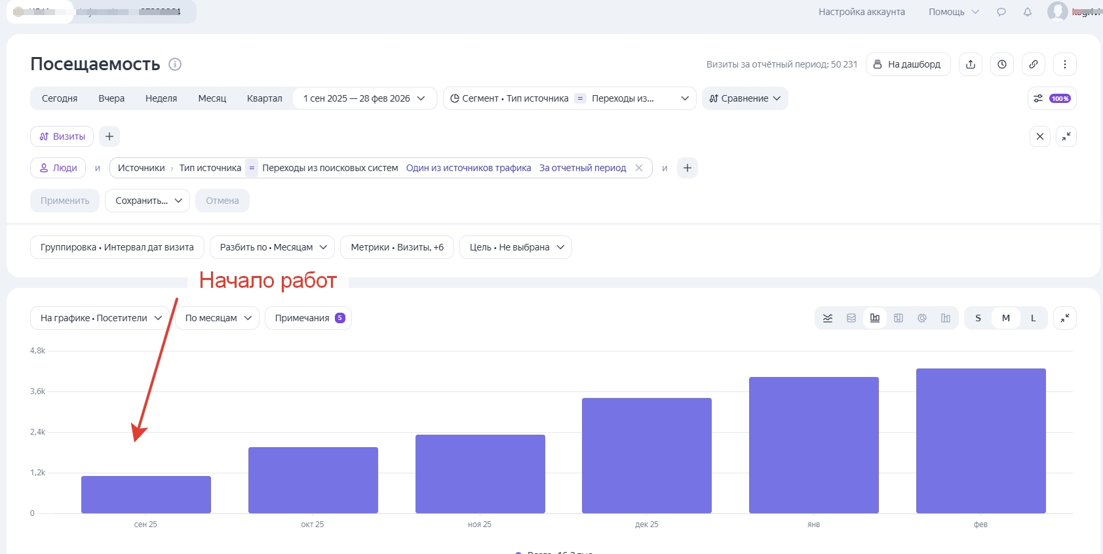
Task: Expand the chart to fullscreen
Action: [1065, 318]
